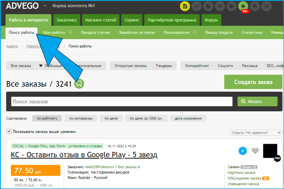Click the grey heart favorite icon on order
Image resolution: width=284 pixels, height=189 pixels.
[255, 151]
